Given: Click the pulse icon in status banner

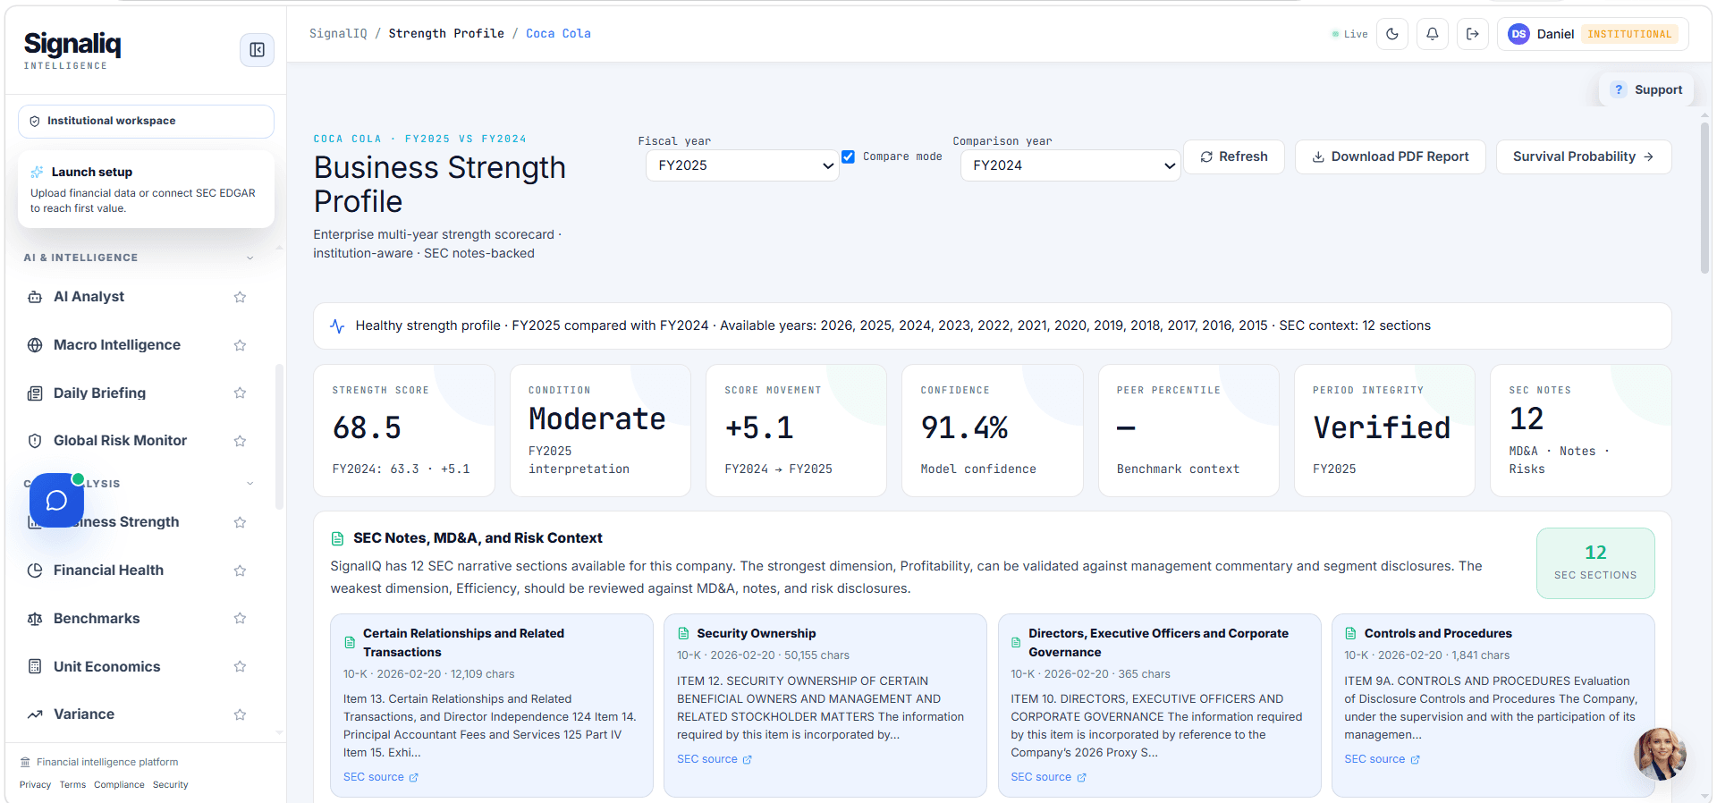Looking at the screenshot, I should click(337, 326).
